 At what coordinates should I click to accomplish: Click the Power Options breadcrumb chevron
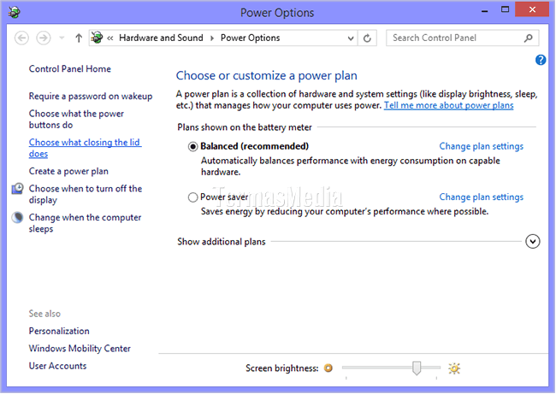[215, 38]
